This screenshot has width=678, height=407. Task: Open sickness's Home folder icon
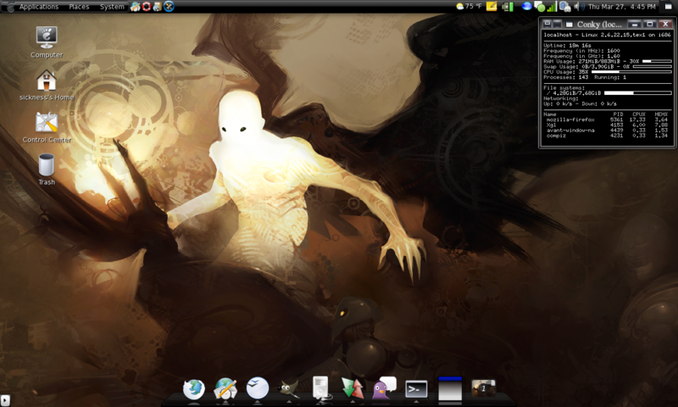tap(47, 85)
